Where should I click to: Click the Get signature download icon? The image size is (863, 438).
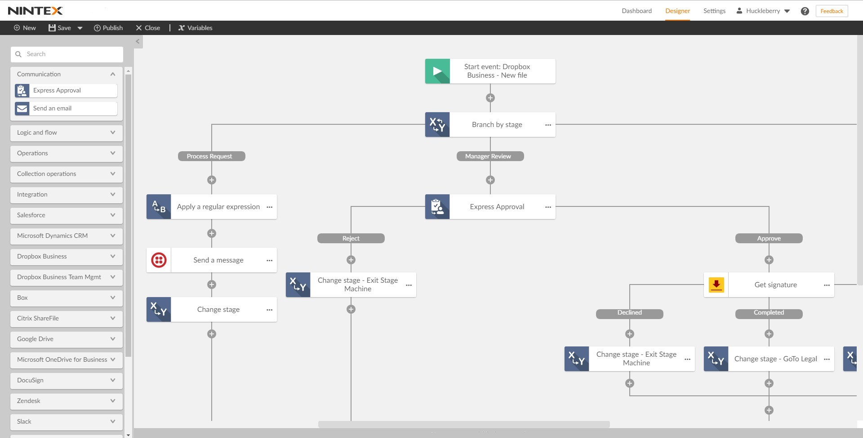click(716, 285)
